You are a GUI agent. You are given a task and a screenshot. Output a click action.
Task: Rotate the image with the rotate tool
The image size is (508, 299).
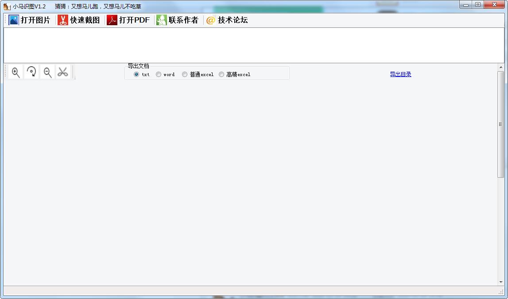click(x=31, y=72)
